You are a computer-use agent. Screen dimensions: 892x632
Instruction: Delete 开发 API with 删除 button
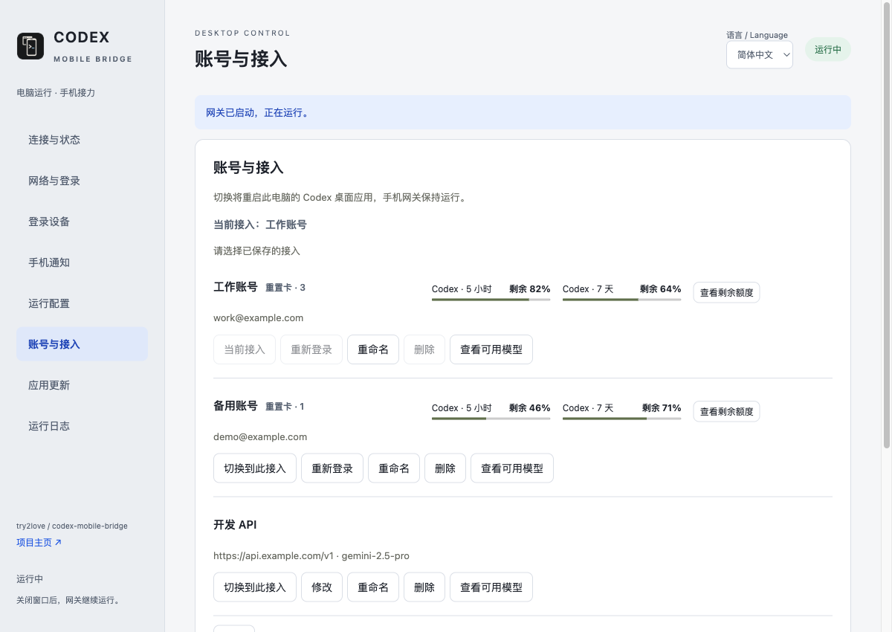(424, 587)
